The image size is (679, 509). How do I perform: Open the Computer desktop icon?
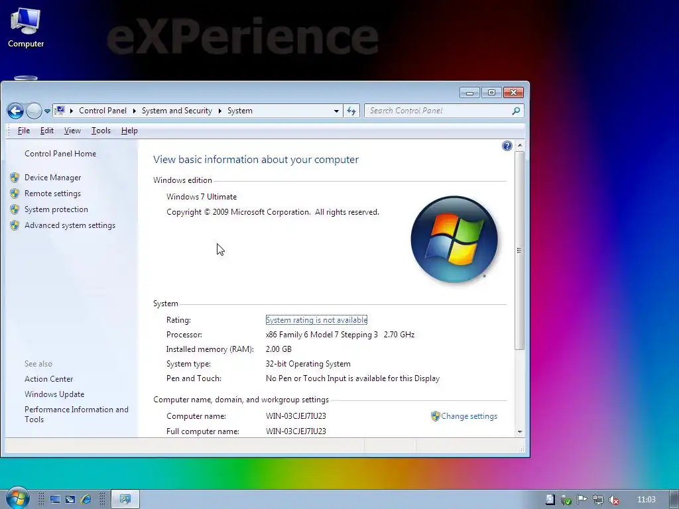click(x=26, y=27)
